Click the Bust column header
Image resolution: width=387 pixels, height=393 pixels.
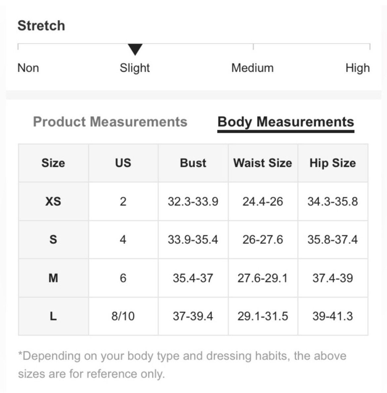193,163
